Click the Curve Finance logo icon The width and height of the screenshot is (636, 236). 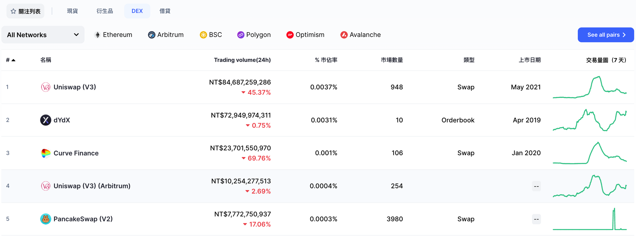[x=45, y=153]
